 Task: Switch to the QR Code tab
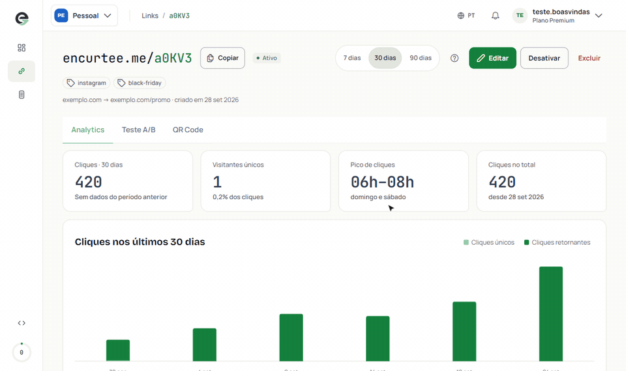click(188, 130)
